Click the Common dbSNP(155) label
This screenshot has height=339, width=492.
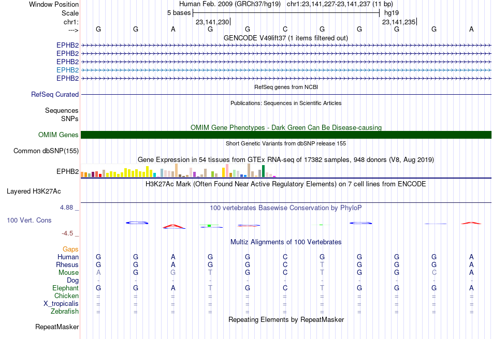pos(46,151)
